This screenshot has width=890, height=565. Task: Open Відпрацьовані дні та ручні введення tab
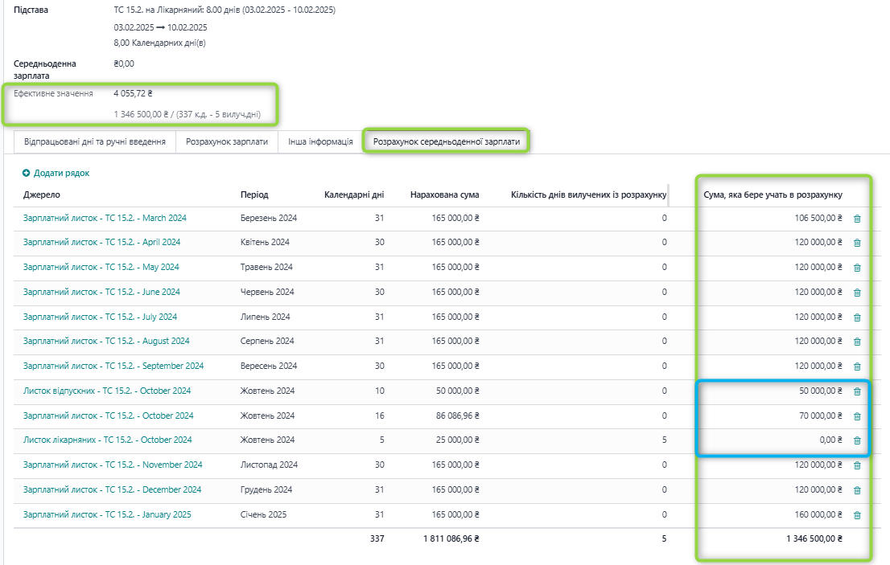tap(95, 141)
